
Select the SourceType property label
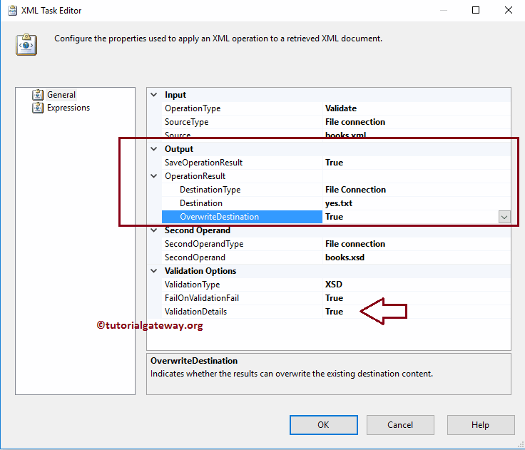(x=186, y=122)
